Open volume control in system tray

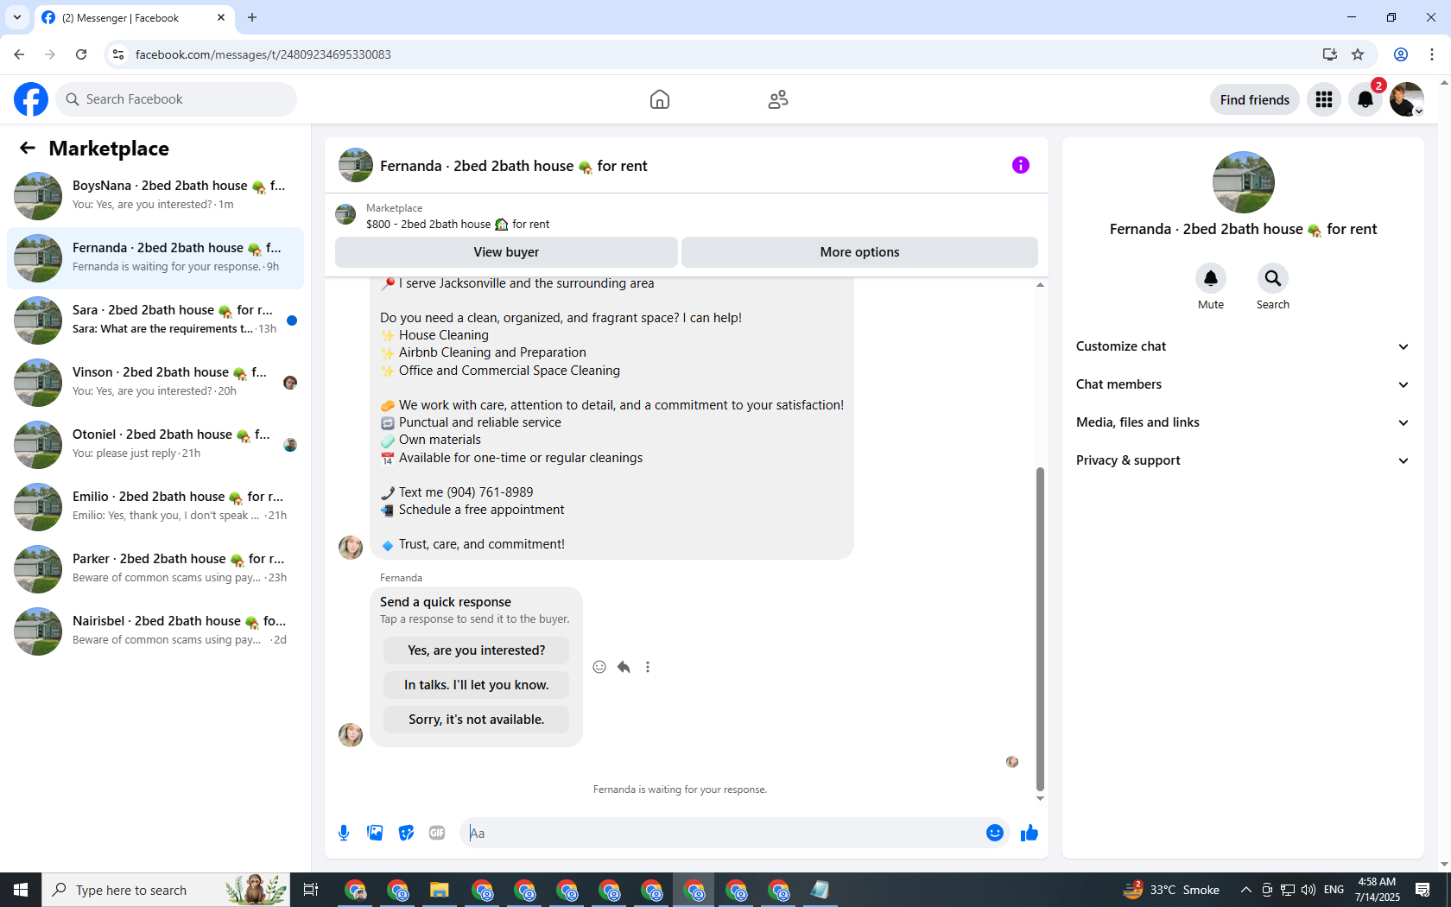[x=1308, y=890]
